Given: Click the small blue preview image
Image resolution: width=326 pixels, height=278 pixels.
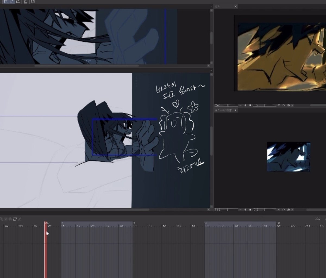Looking at the screenshot, I should (289, 156).
